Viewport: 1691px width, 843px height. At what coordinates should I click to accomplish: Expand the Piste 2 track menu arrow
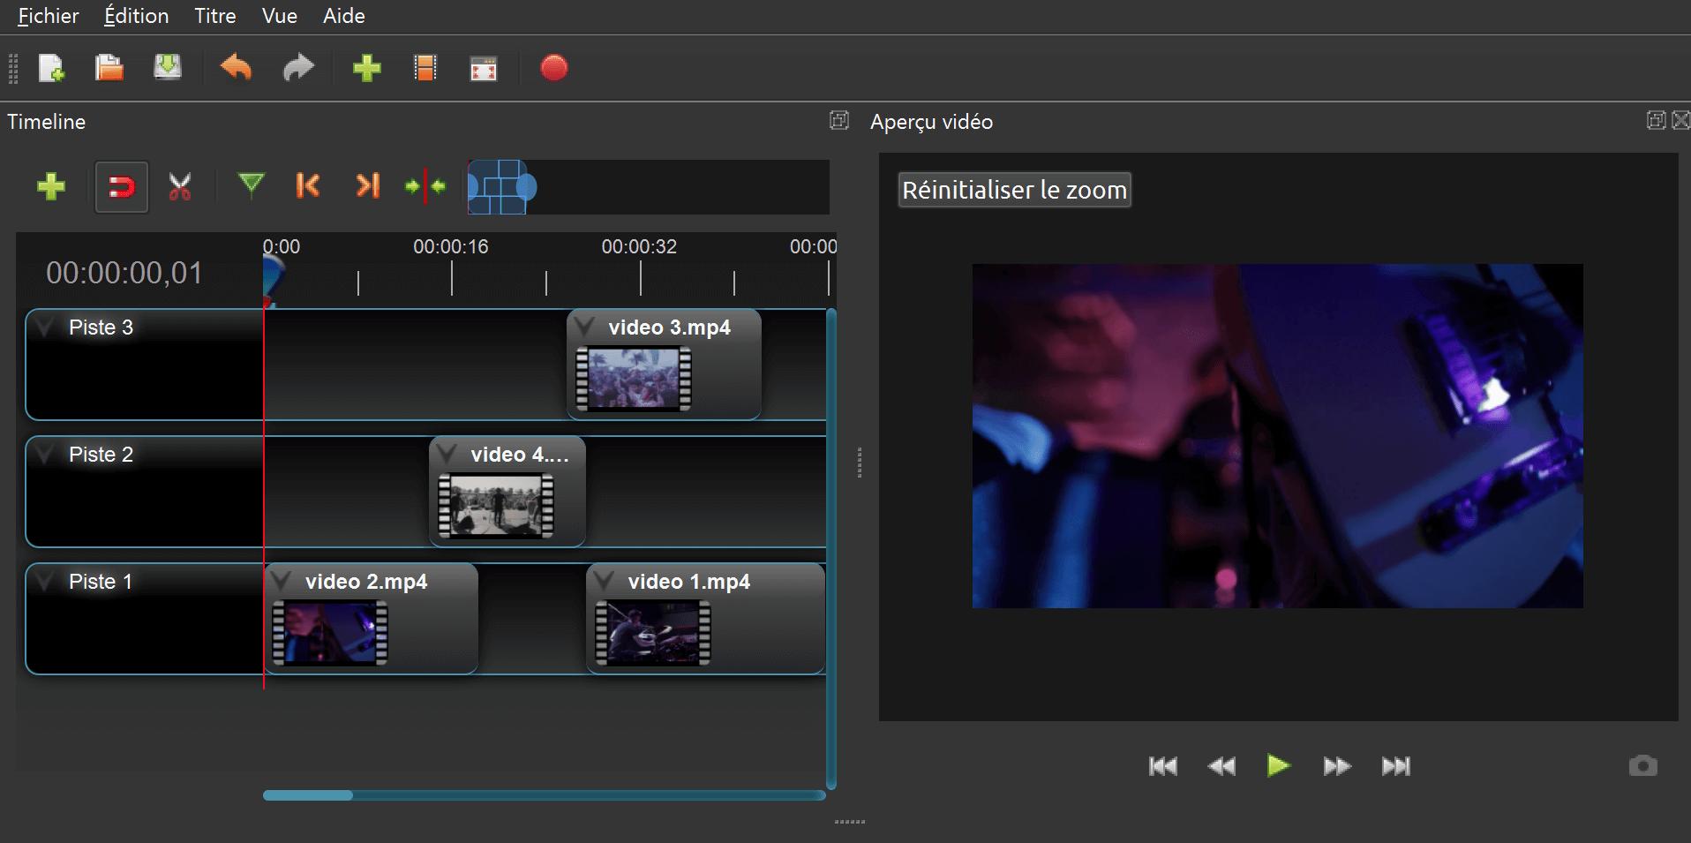(44, 455)
